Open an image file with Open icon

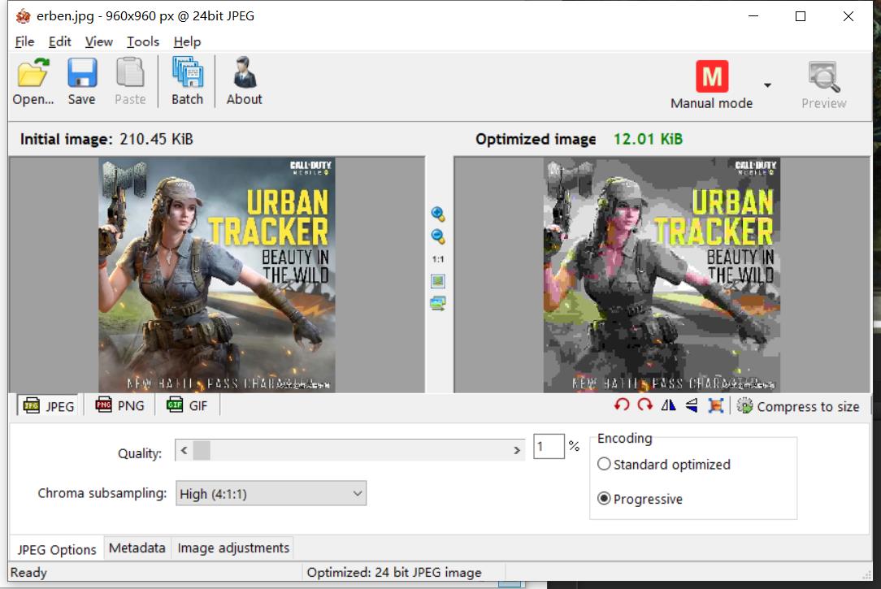point(33,81)
